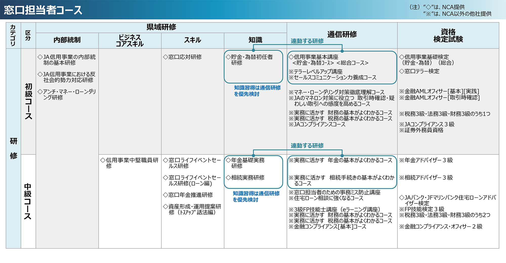Viewport: 506px width, 263px height.
Task: Click 税務3級・法務3級・財務3級のうち2つ
Action: pos(445,215)
